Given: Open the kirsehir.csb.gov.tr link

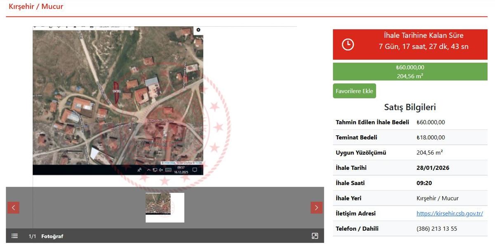Looking at the screenshot, I should click(450, 213).
